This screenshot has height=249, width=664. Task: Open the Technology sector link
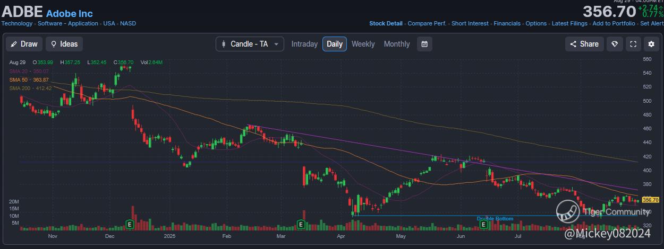pyautogui.click(x=16, y=23)
